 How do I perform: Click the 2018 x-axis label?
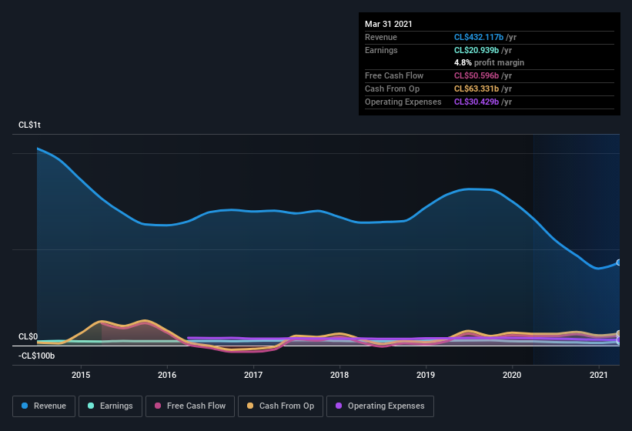(x=339, y=375)
